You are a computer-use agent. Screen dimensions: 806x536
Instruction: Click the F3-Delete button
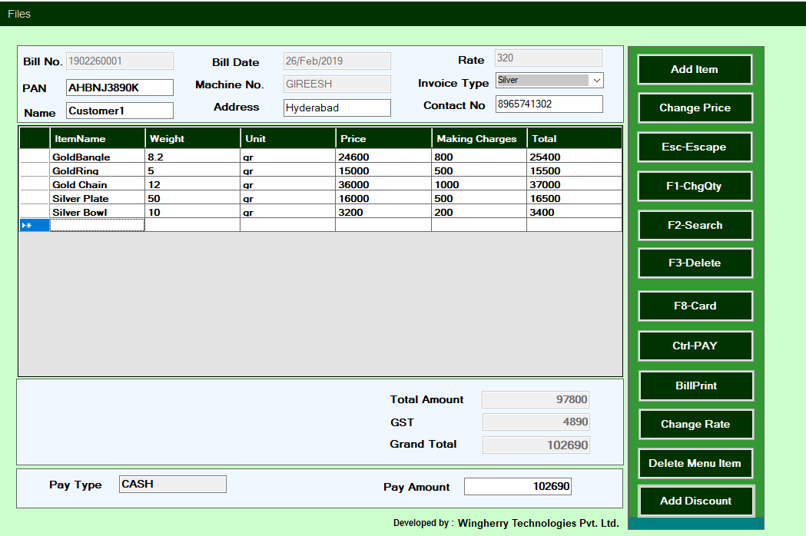coord(695,263)
